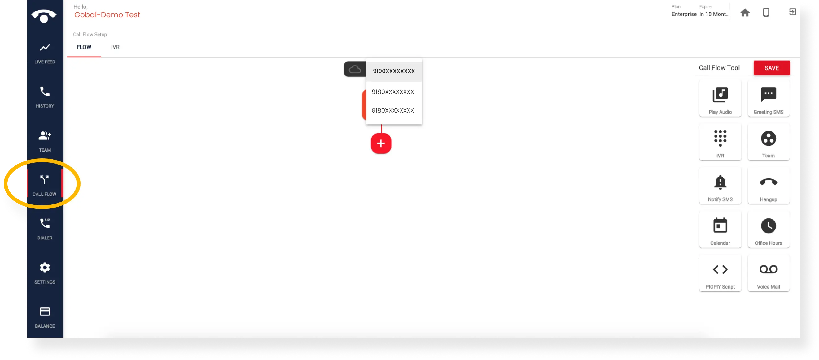Navigate to Live Feed section
Screen dimensions: 819x360
[44, 53]
